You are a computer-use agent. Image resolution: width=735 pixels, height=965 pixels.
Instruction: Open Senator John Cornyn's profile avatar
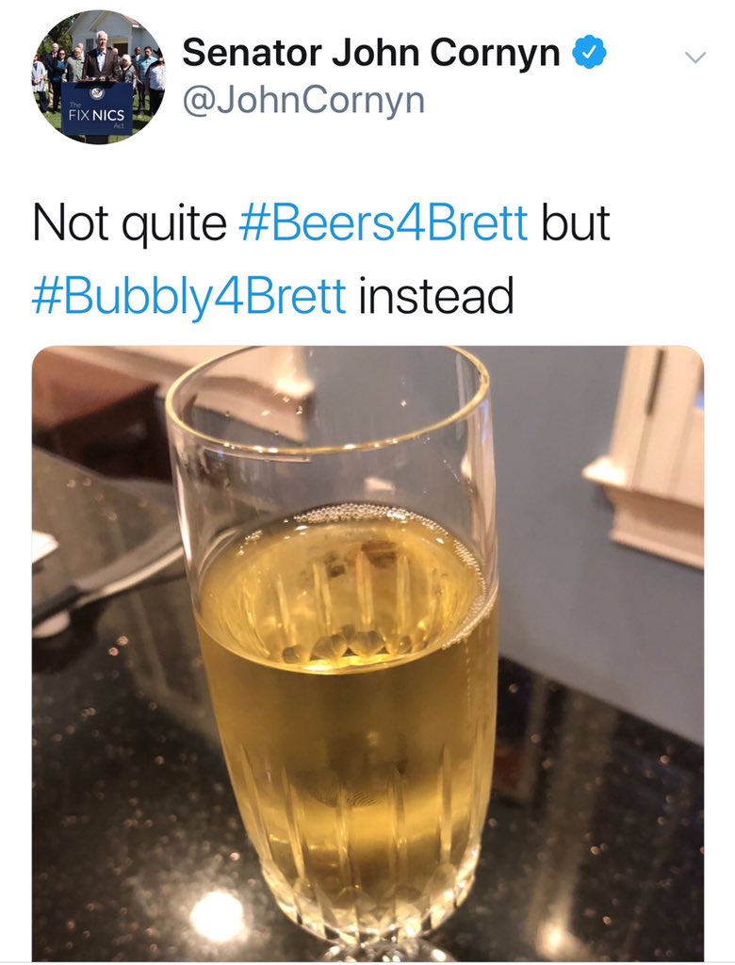(98, 78)
